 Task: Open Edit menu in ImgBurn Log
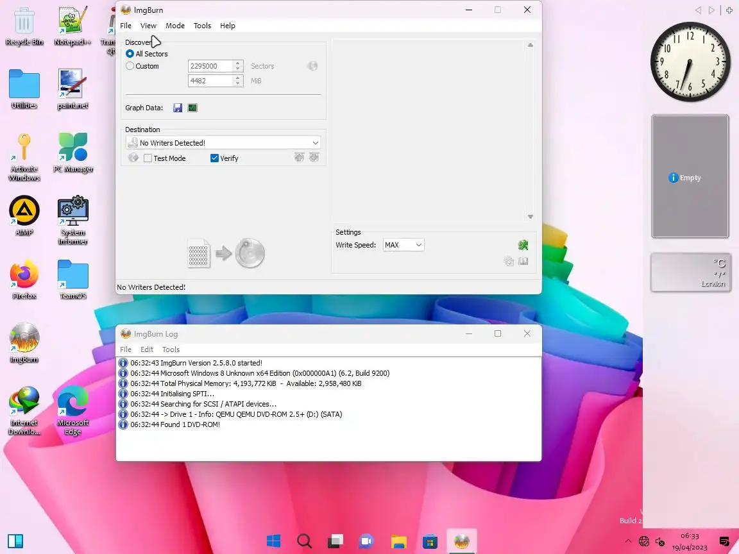point(147,349)
